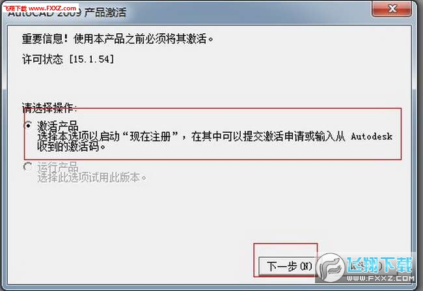Click the large blue 飞翔下载 text logo
423x291 pixels.
pos(379,265)
